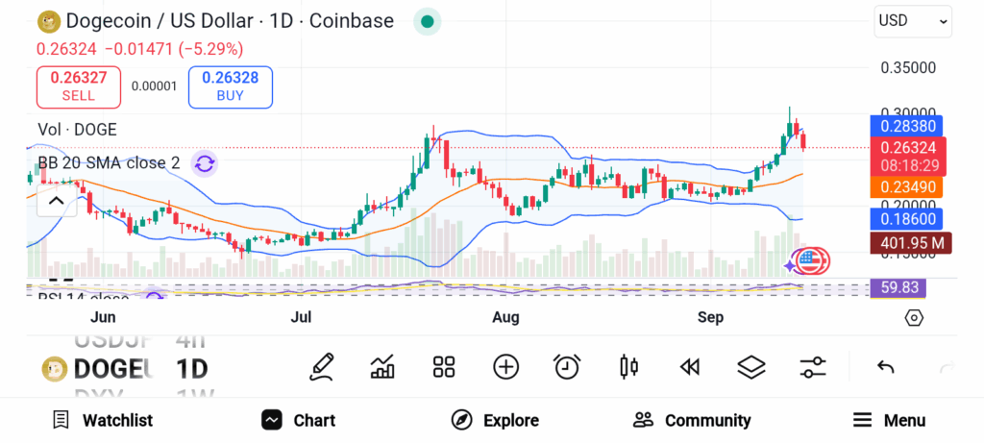Viewport: 984px width, 443px height.
Task: Select the pen drawing tool
Action: pos(322,366)
